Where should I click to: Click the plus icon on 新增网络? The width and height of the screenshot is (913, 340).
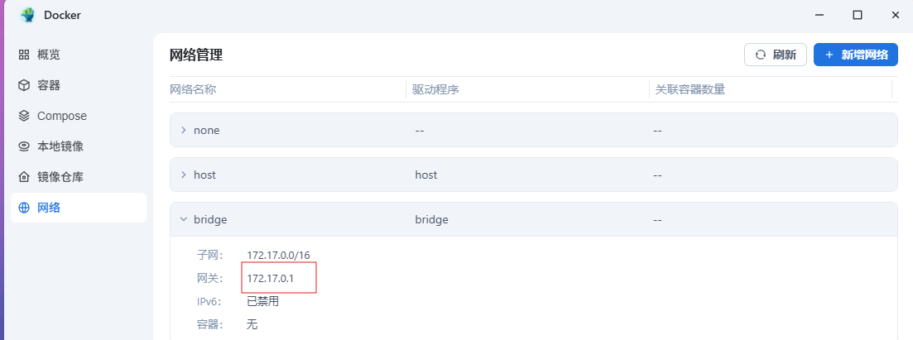(829, 55)
